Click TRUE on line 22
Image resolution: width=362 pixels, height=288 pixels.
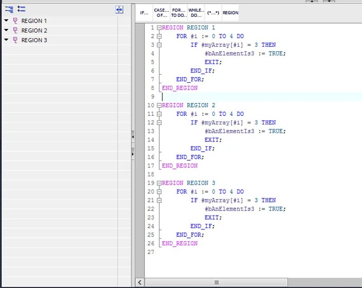pyautogui.click(x=276, y=209)
